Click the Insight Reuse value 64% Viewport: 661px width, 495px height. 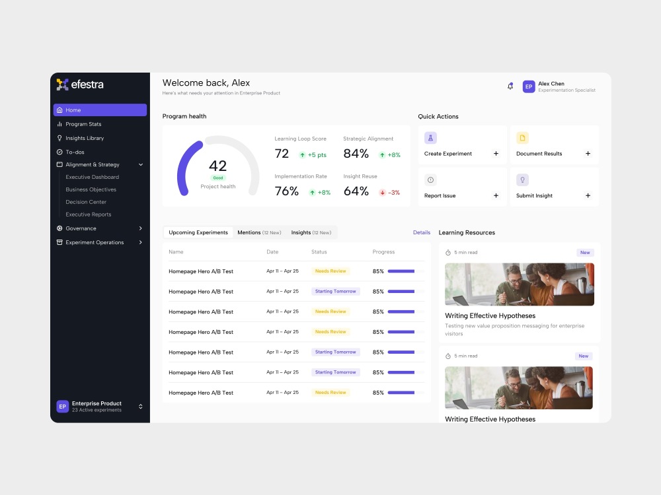[356, 191]
